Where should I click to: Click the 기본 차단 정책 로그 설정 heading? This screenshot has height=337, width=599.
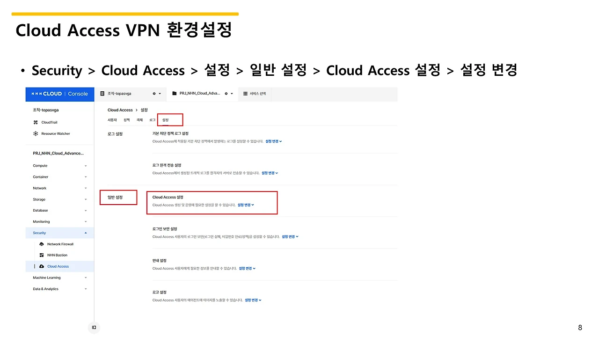[x=170, y=134]
